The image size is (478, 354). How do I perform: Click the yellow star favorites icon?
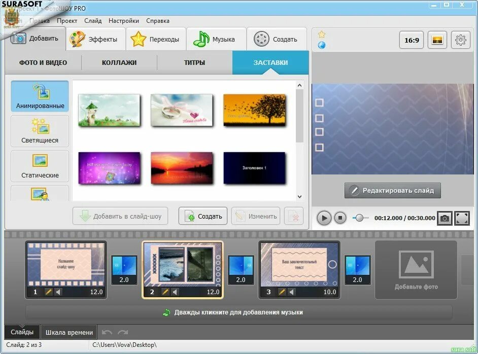click(322, 34)
